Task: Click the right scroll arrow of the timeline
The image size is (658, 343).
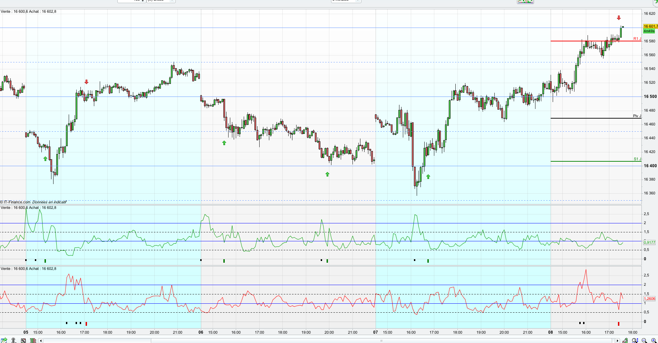Action: [618, 341]
